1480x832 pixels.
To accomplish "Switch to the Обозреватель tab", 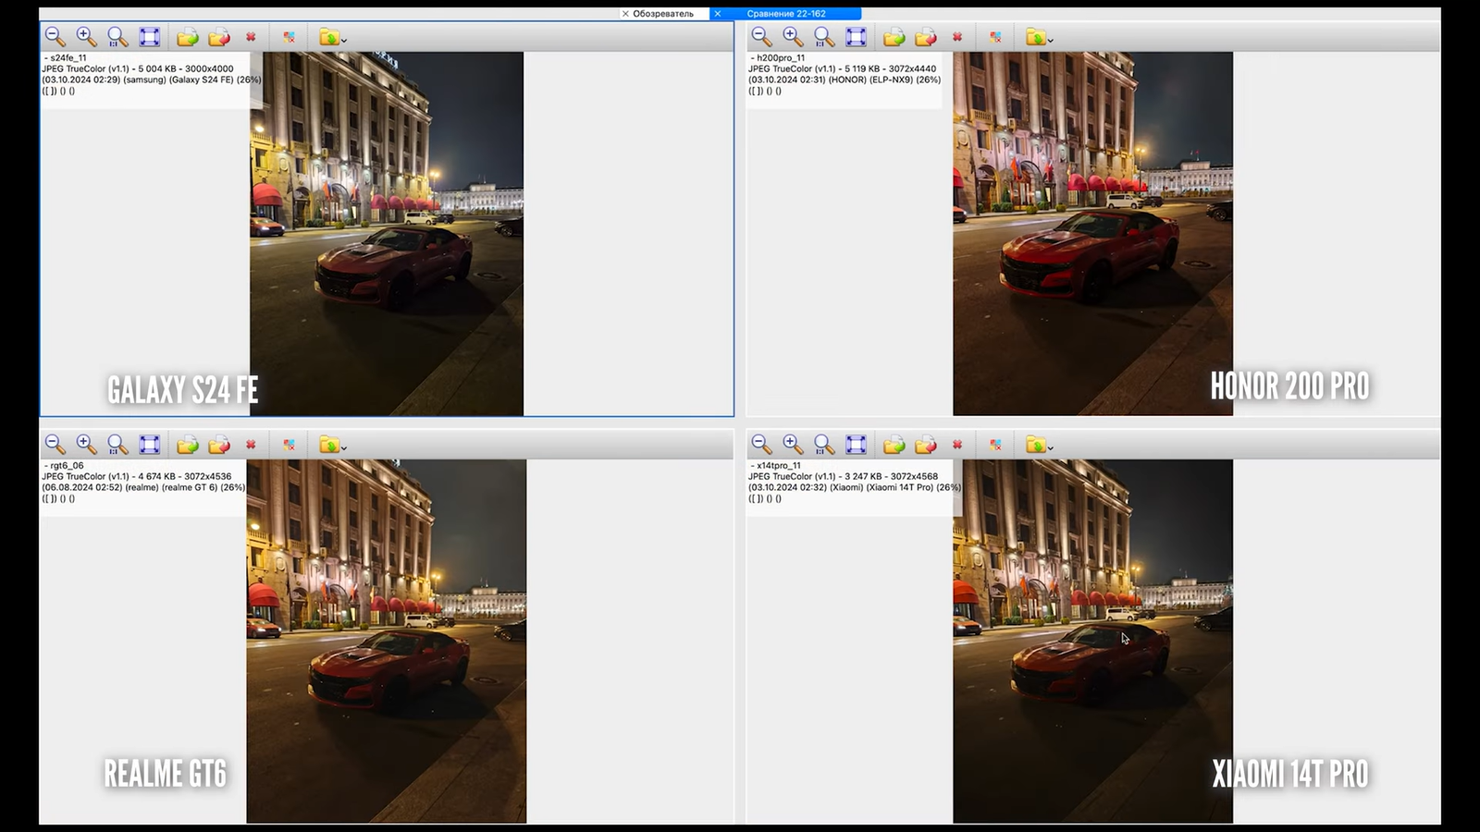I will 663,14.
